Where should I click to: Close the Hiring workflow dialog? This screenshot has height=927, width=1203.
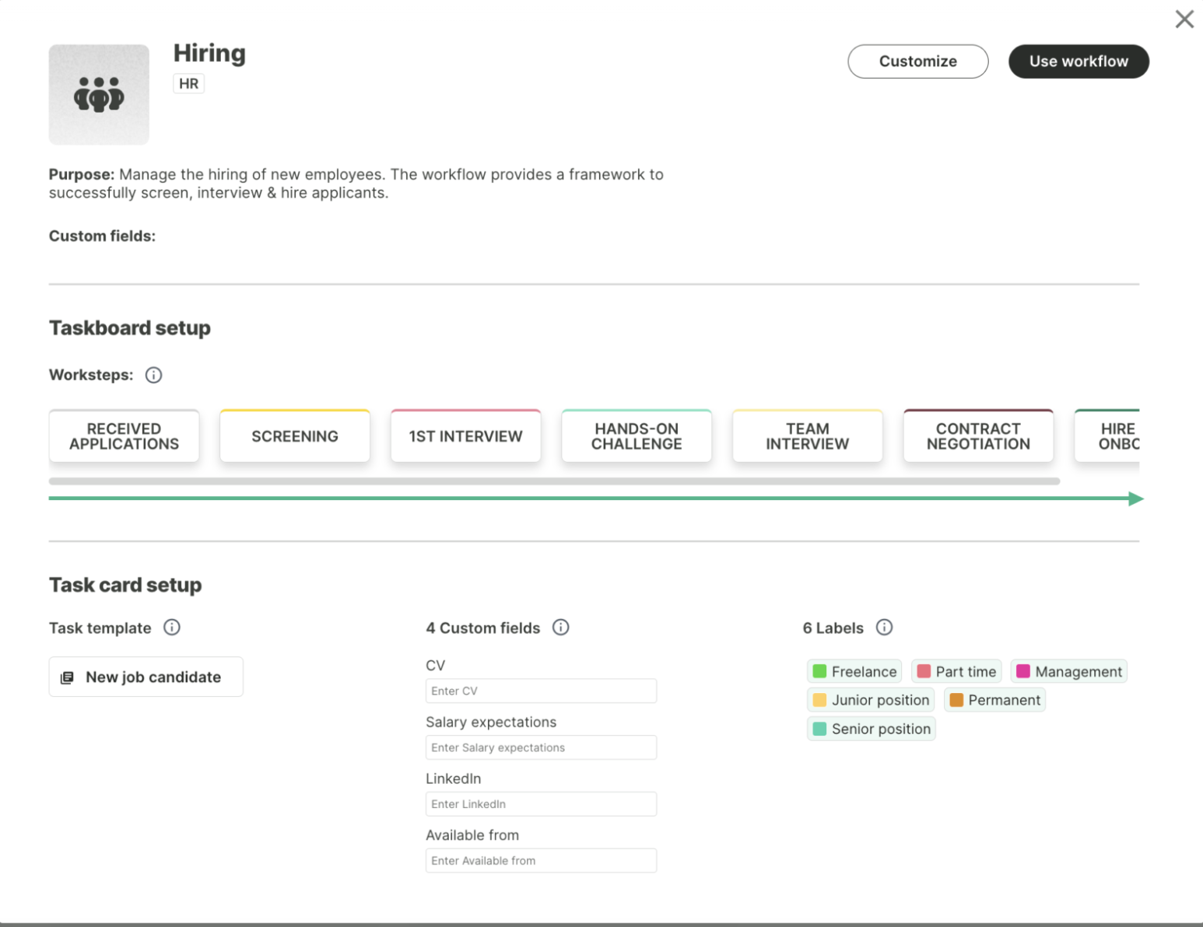tap(1184, 19)
